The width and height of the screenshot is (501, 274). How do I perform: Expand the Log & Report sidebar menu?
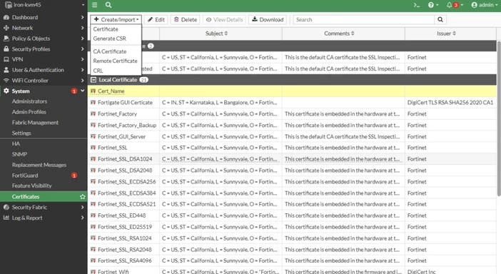[x=44, y=218]
